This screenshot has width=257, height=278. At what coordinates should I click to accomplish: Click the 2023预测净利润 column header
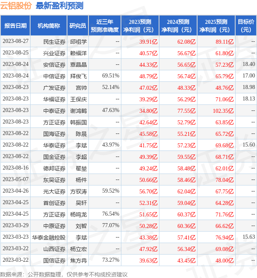coord(140,25)
